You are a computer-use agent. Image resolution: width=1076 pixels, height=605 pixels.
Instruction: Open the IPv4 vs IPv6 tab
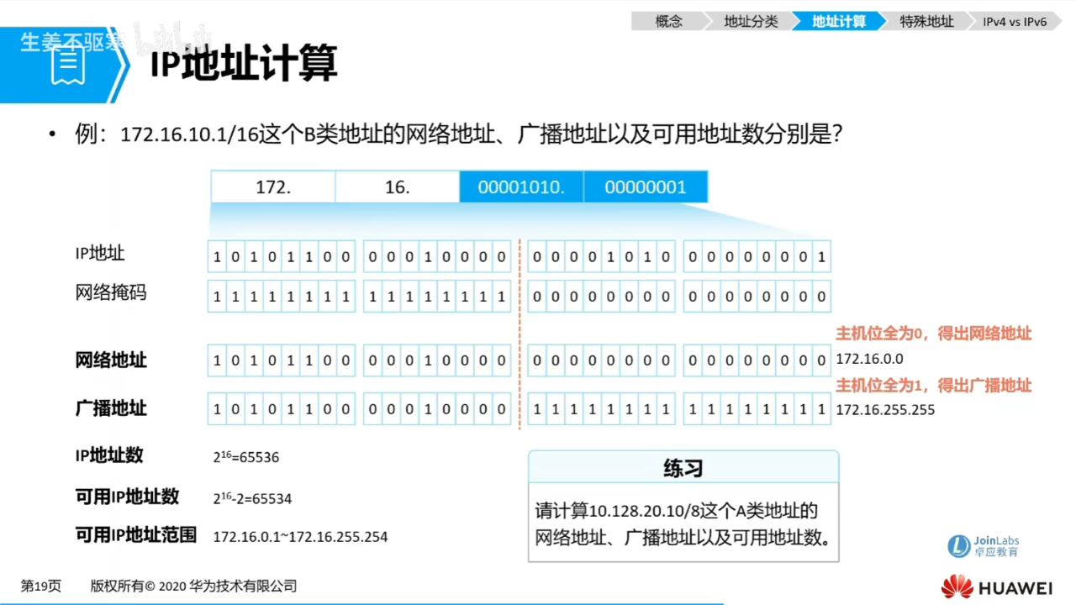click(1015, 22)
